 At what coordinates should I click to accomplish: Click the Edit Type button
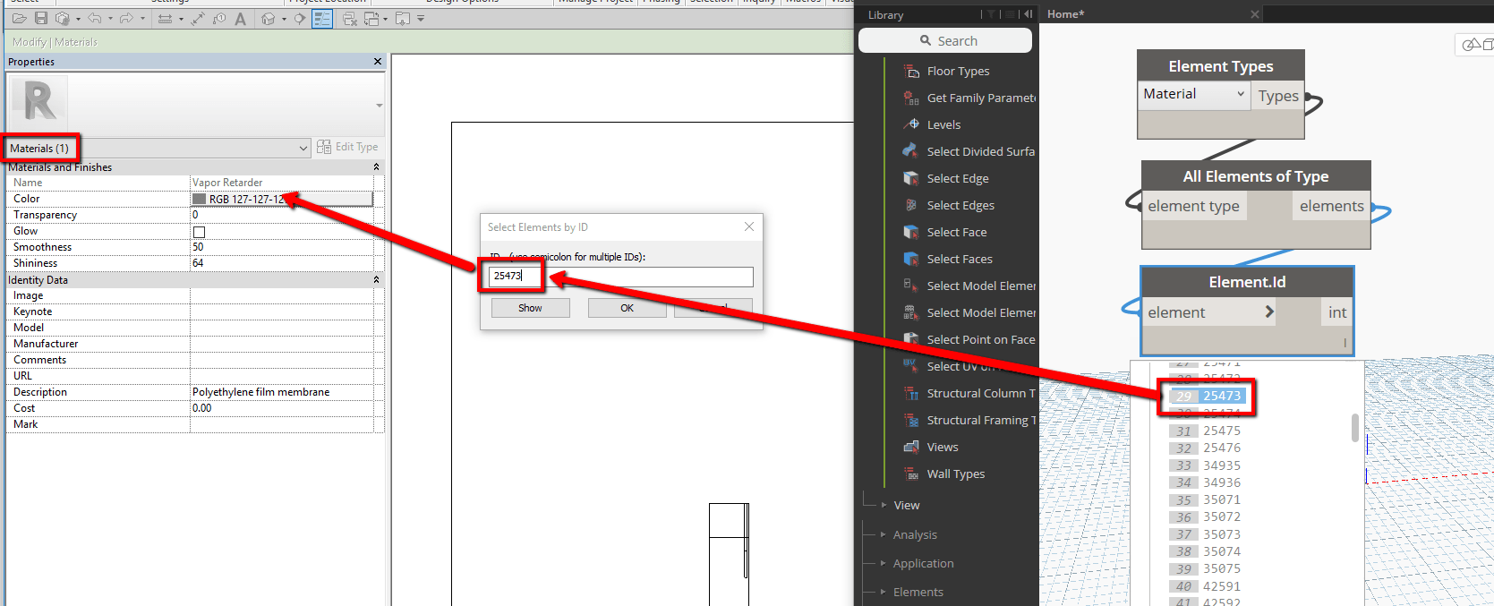click(347, 147)
